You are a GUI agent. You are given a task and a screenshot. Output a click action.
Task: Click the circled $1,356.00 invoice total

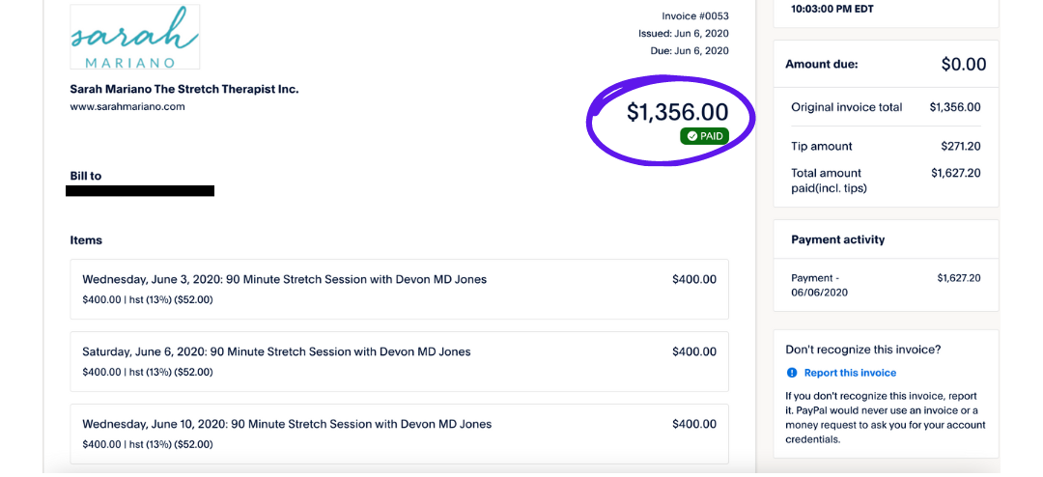pos(677,112)
